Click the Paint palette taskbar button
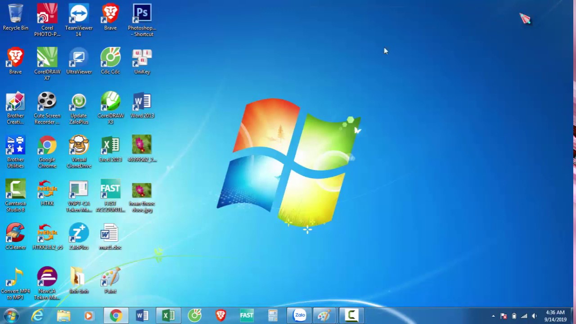The width and height of the screenshot is (576, 324). coord(325,316)
